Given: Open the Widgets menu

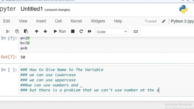Looking at the screenshot, I should [98, 21].
